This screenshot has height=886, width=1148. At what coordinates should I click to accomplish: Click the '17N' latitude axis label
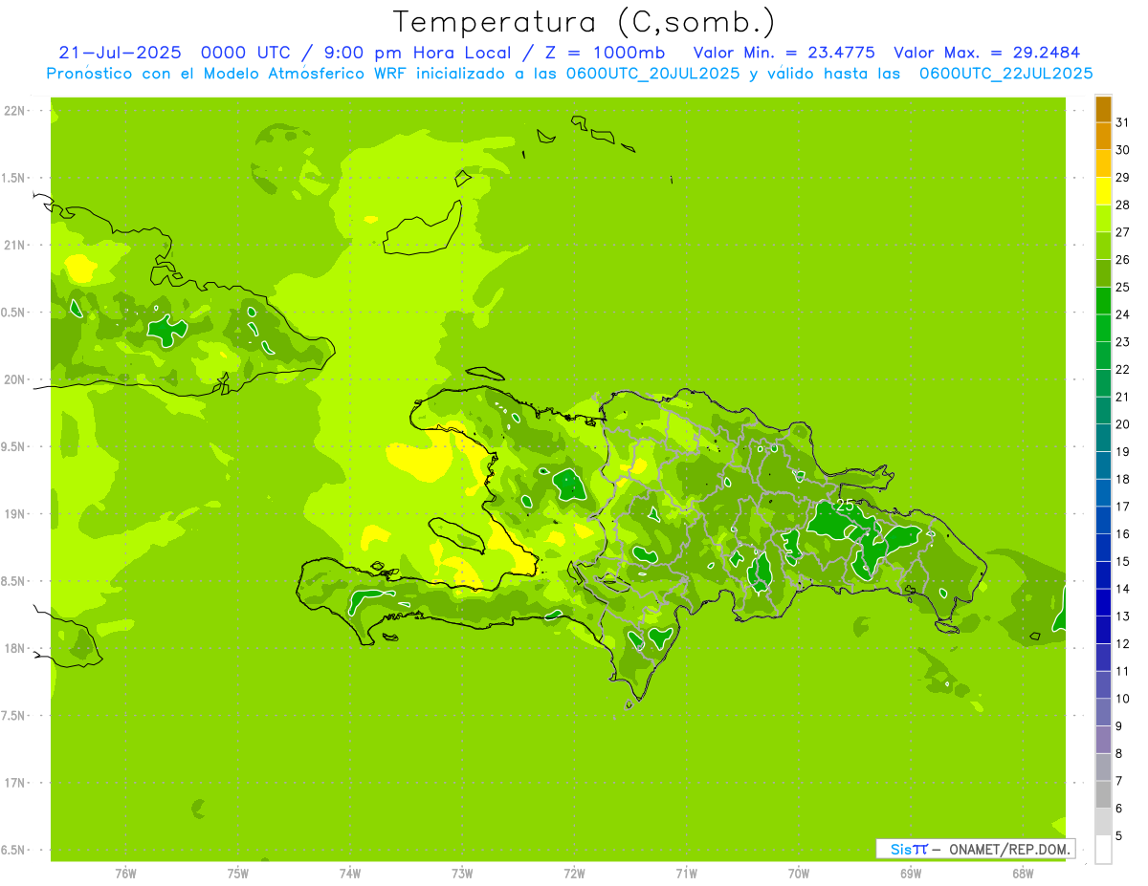[15, 783]
